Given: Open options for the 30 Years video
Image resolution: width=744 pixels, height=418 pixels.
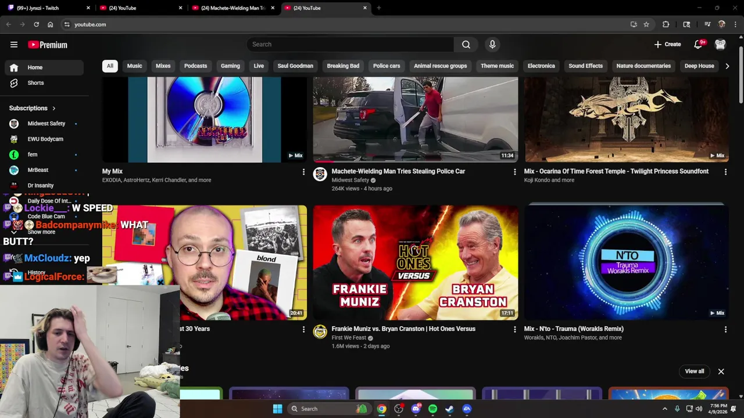Looking at the screenshot, I should pyautogui.click(x=303, y=329).
